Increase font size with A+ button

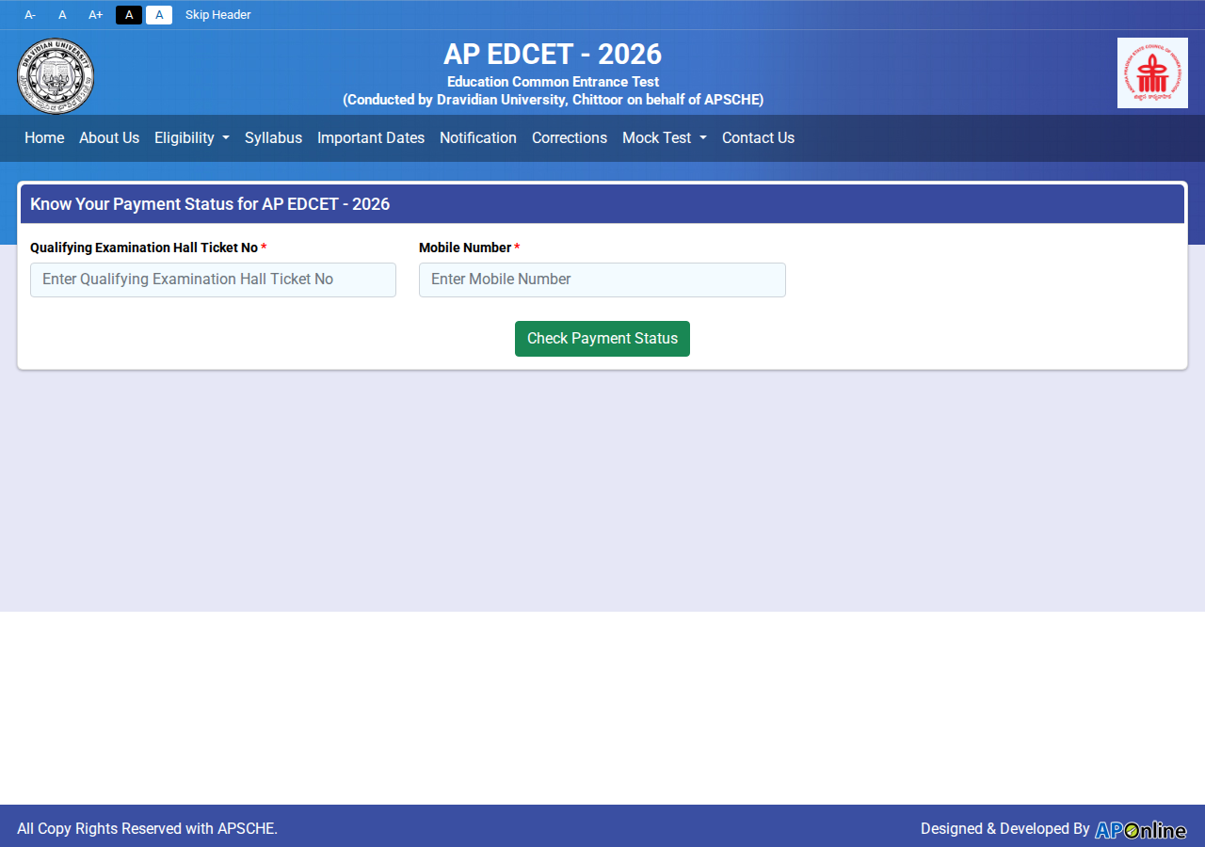click(95, 15)
